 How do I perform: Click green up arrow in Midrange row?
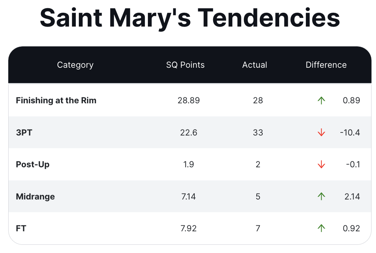321,196
